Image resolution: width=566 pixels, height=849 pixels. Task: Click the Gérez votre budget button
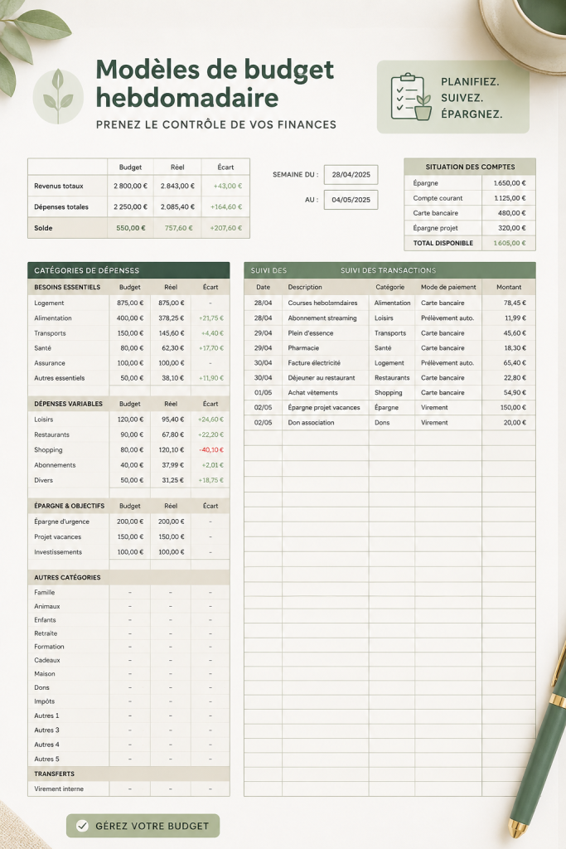coord(143,826)
